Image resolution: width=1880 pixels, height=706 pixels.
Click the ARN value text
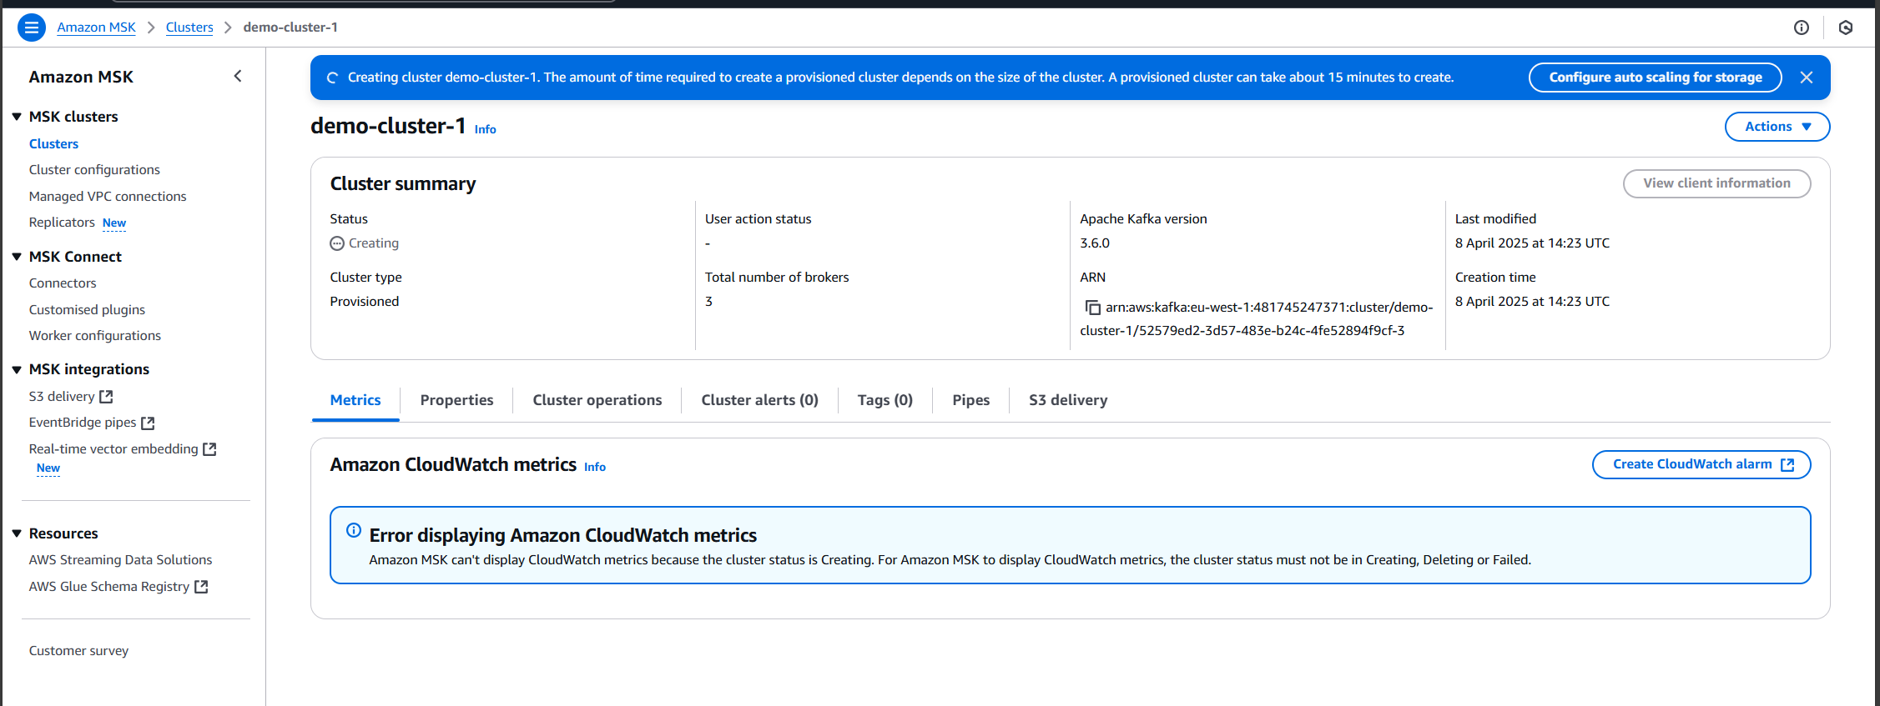pos(1257,319)
